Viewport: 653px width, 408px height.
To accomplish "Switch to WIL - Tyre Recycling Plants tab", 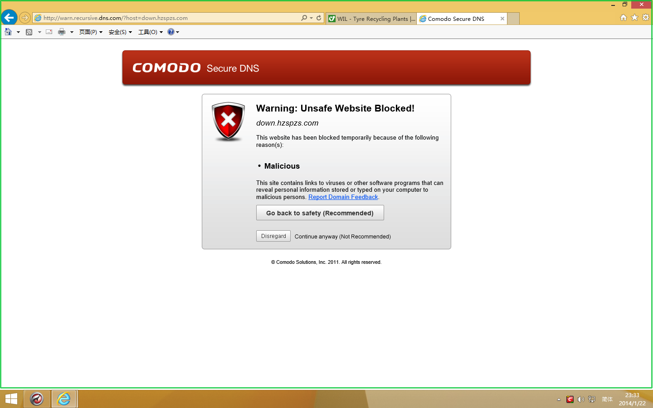I will (371, 19).
